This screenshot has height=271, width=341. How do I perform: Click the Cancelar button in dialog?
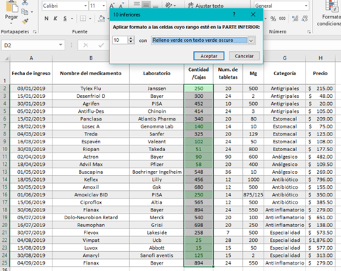coord(244,56)
